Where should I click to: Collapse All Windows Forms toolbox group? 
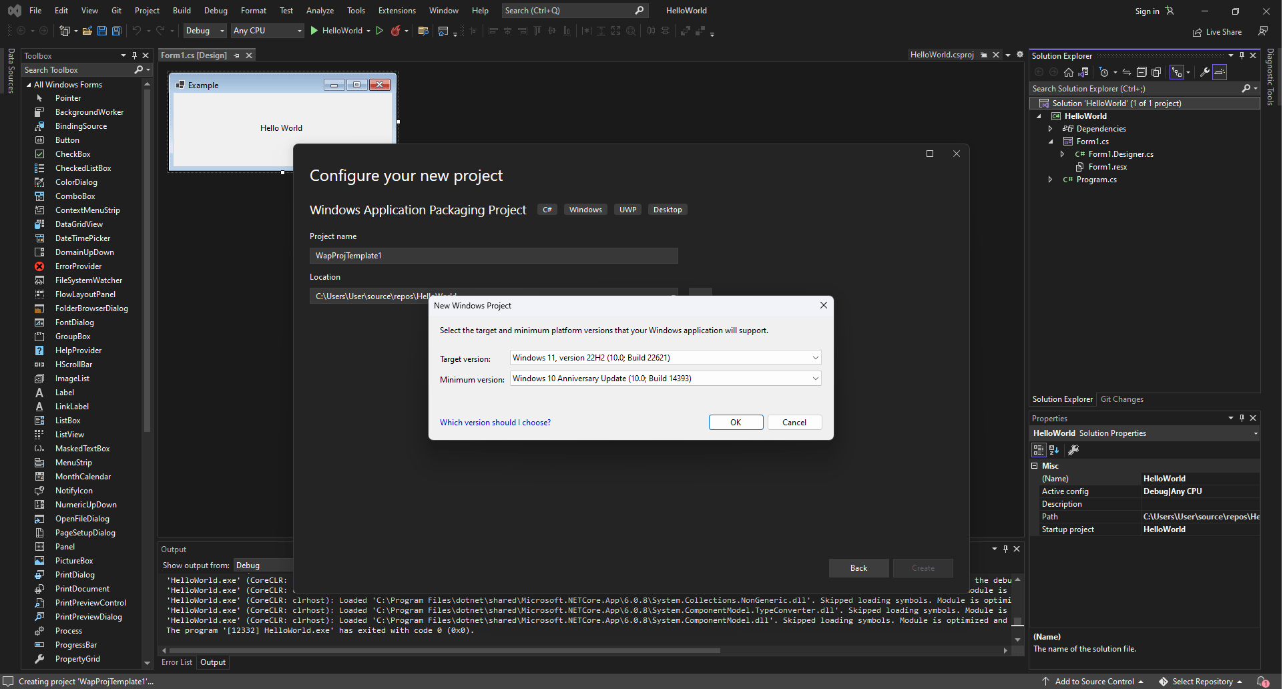click(x=29, y=85)
